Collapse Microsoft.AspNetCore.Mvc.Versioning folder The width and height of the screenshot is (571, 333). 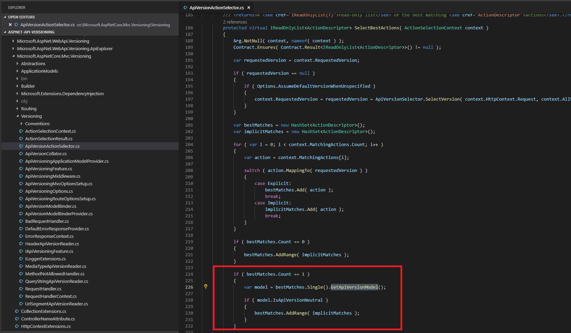point(13,56)
